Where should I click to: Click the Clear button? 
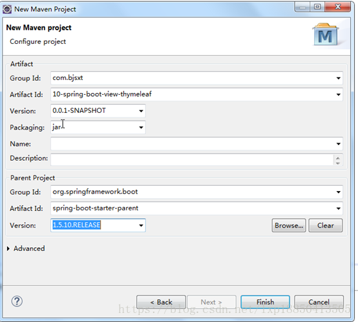tap(325, 225)
